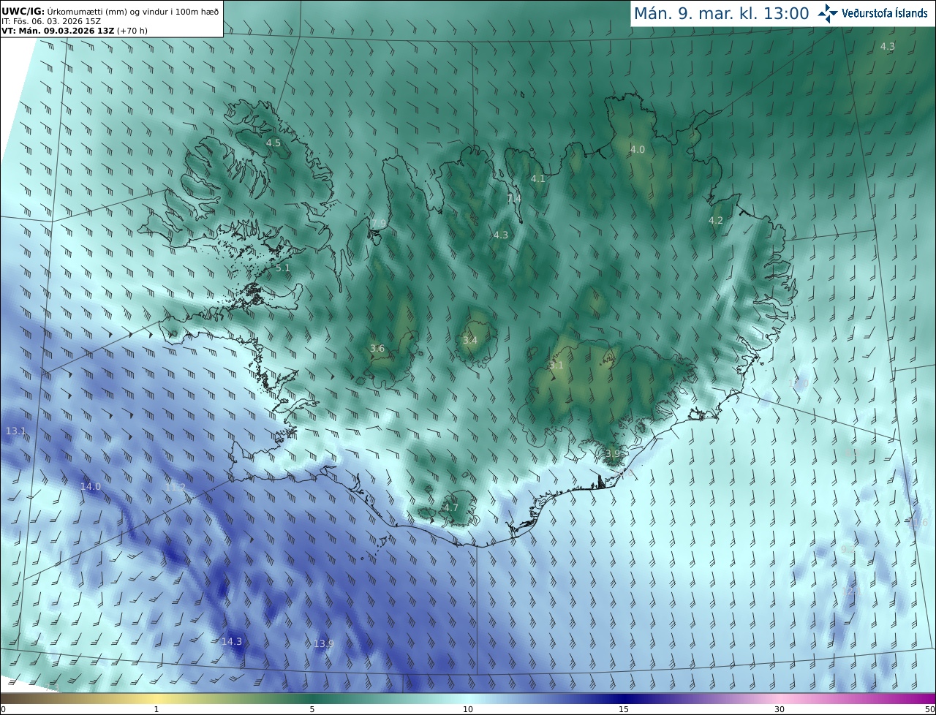Viewport: 936px width, 715px height.
Task: Click the '30' tick label on the color scale
Action: [x=780, y=709]
